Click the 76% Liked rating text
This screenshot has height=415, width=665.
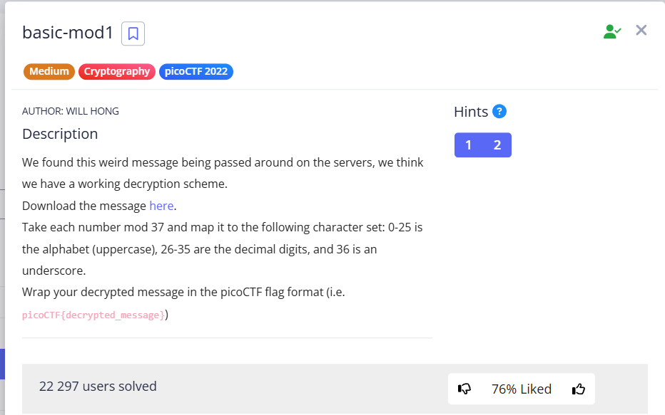coord(521,389)
